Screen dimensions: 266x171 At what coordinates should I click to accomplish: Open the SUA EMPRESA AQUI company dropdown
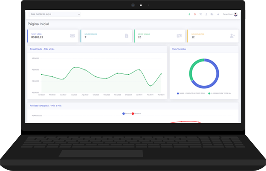tap(55, 14)
